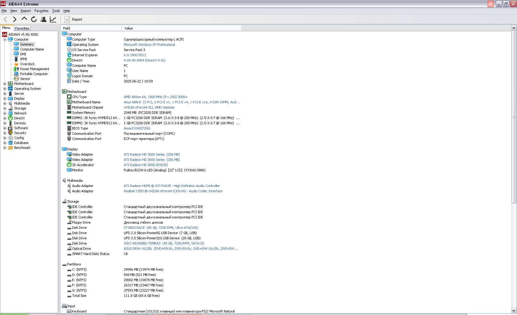Image resolution: width=517 pixels, height=315 pixels.
Task: Click the Report toolbar button
Action: tap(74, 19)
